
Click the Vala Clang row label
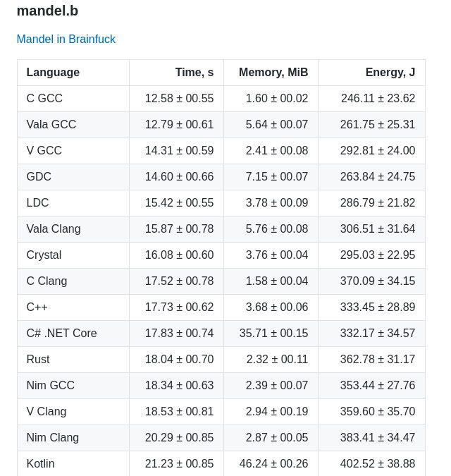tap(54, 229)
